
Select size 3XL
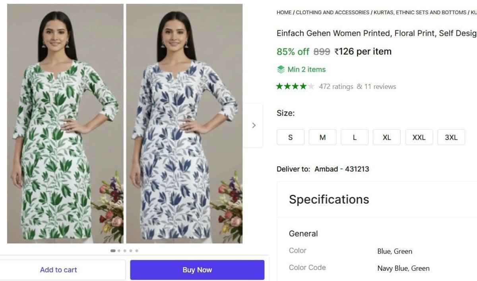click(451, 137)
